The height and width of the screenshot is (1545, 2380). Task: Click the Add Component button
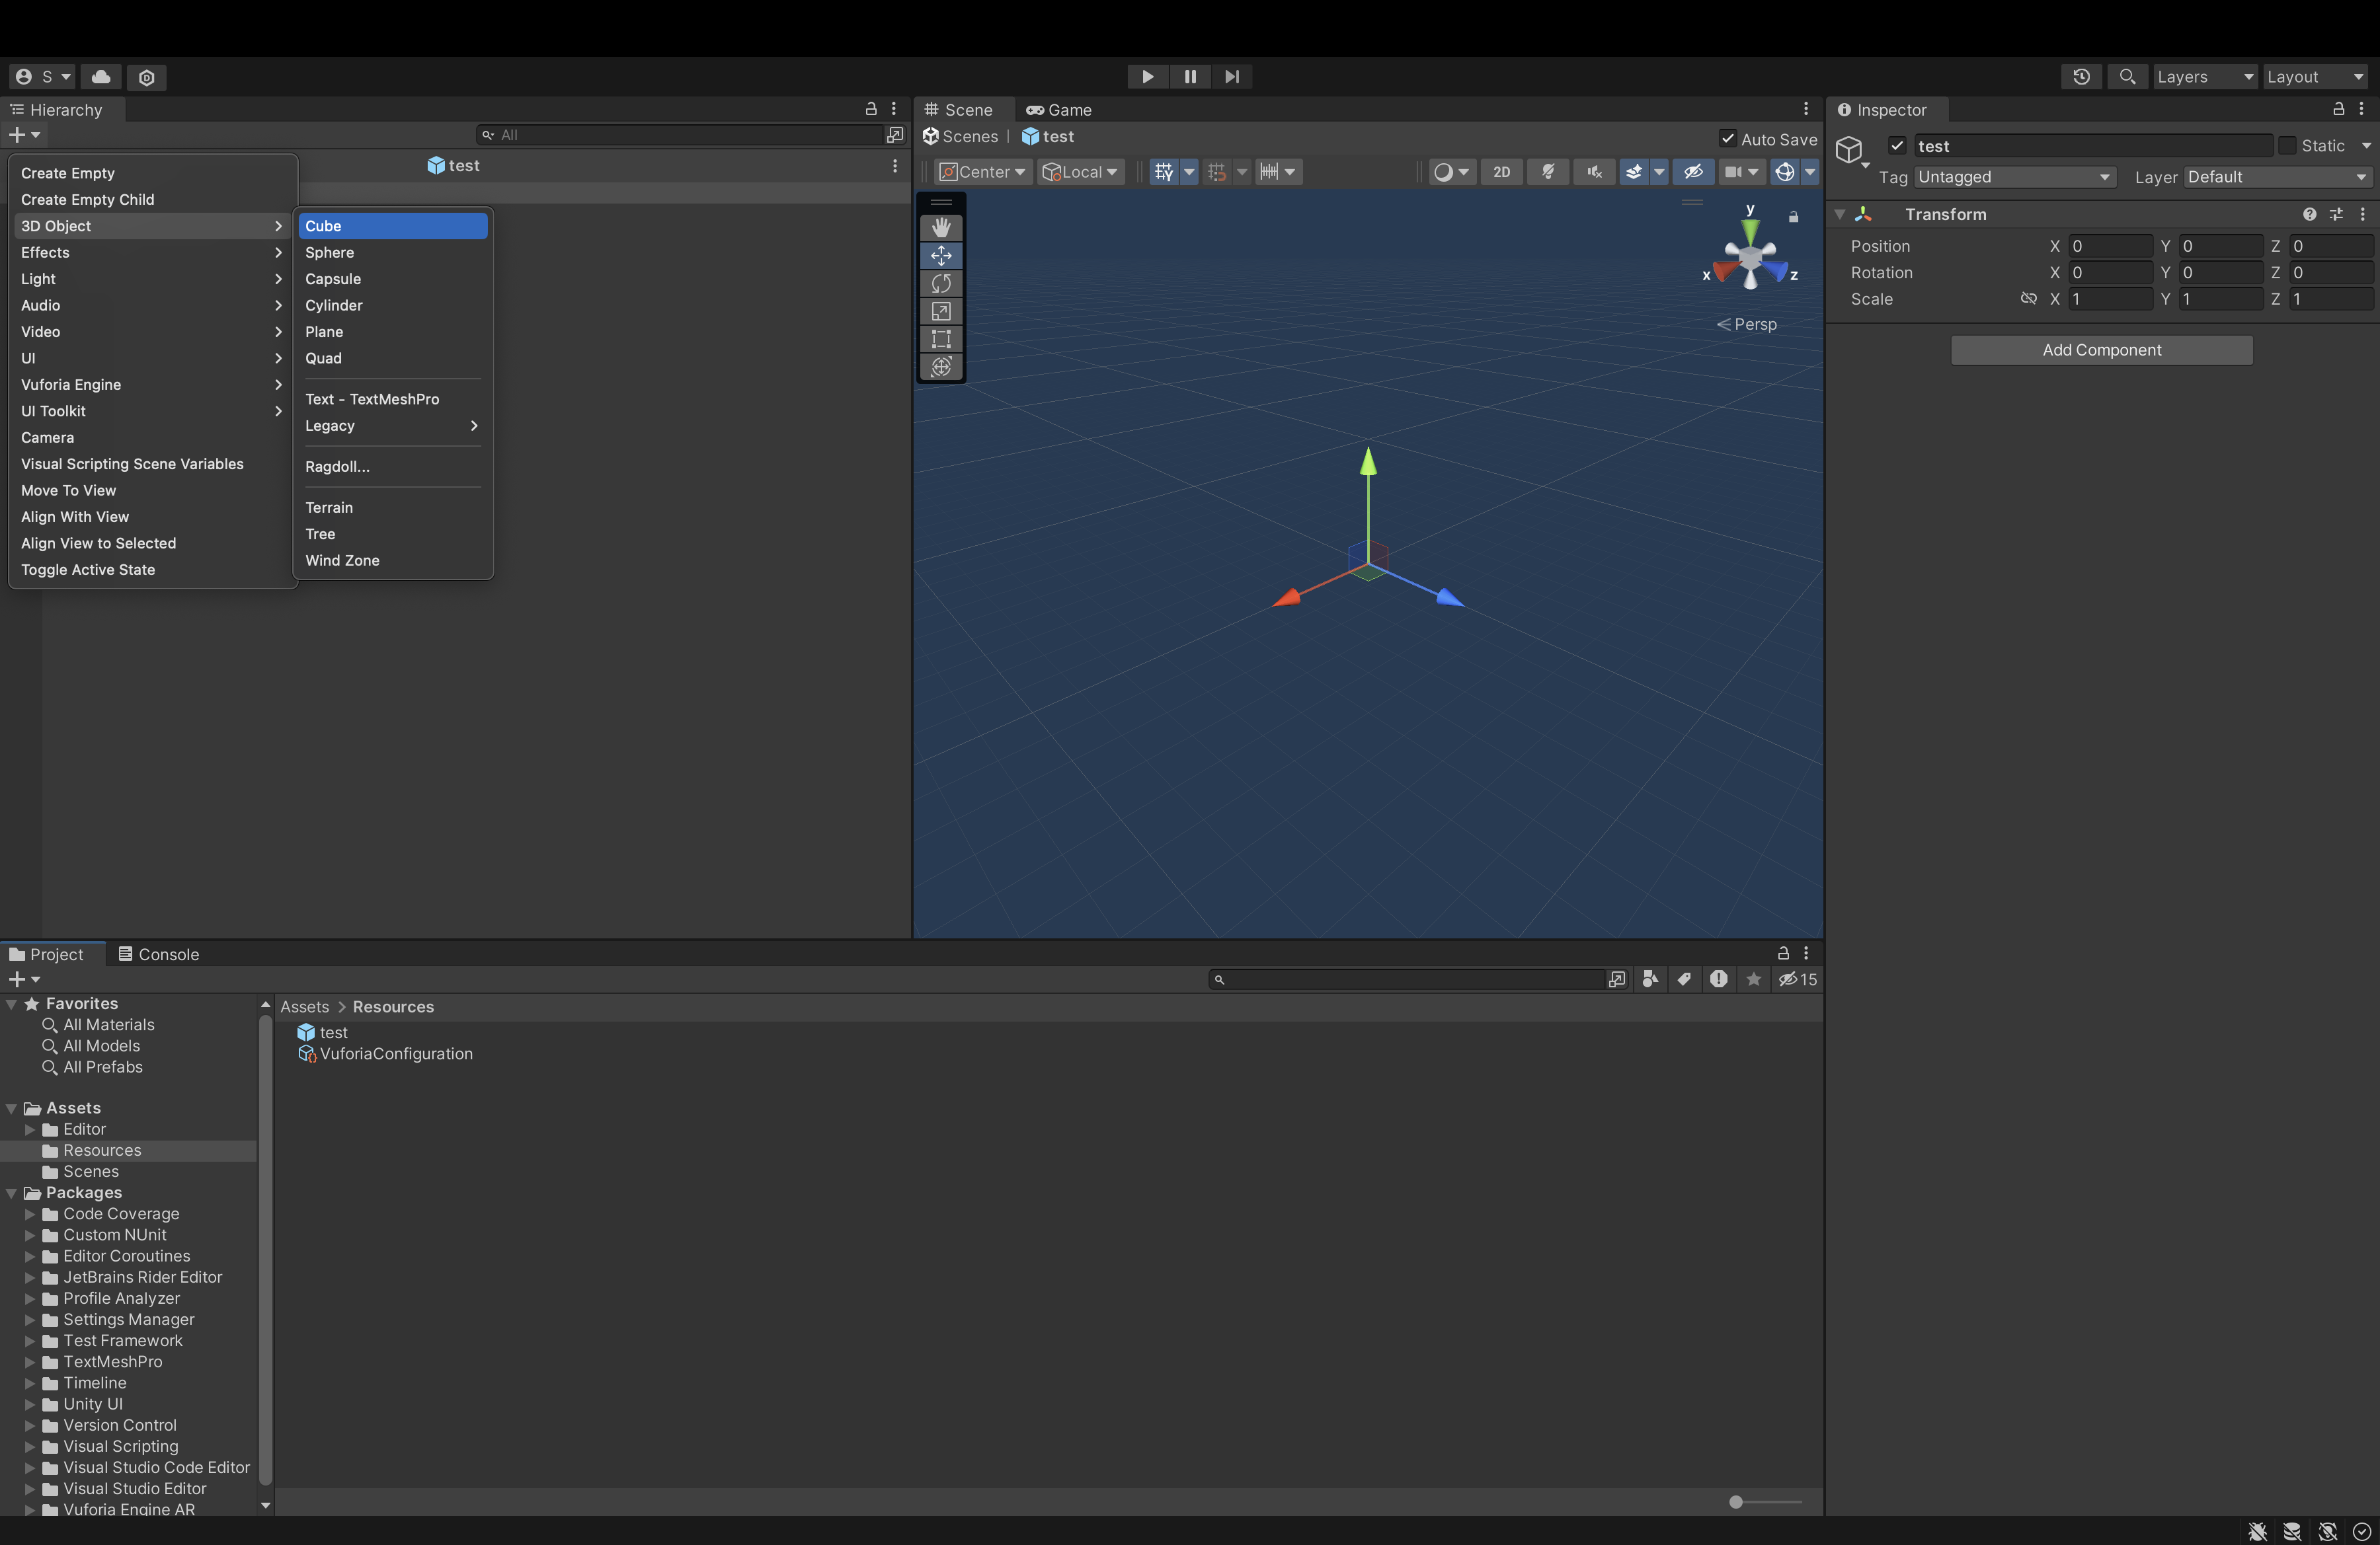tap(2101, 350)
